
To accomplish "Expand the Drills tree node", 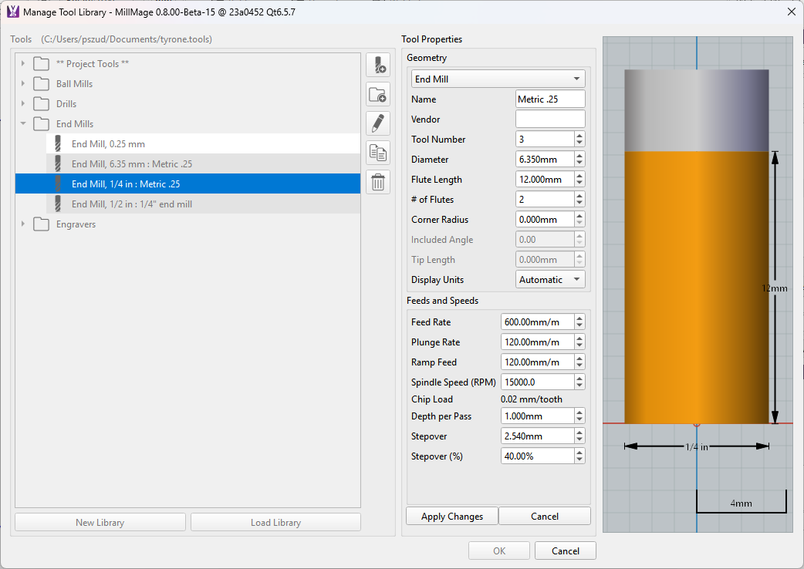I will 23,103.
